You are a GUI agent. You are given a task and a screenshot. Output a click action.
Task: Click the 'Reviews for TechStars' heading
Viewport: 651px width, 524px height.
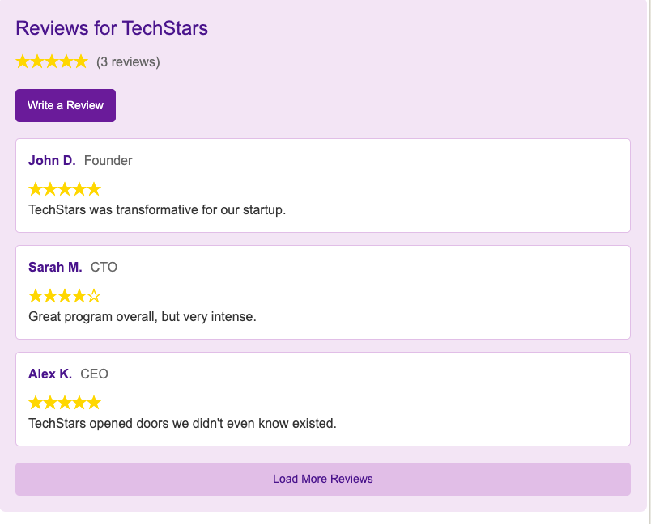pos(112,28)
